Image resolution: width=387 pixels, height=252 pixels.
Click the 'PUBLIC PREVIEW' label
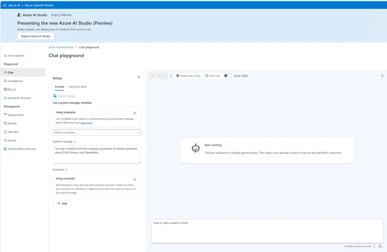tap(61, 15)
